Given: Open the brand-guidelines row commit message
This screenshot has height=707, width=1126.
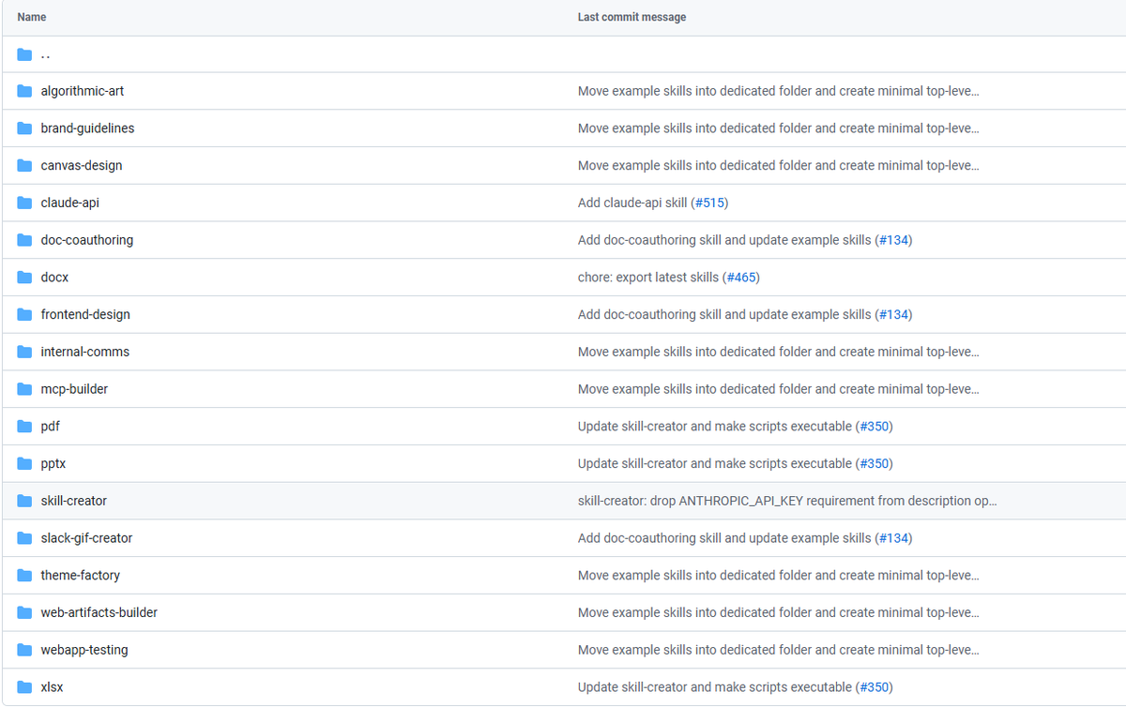Looking at the screenshot, I should (x=778, y=128).
